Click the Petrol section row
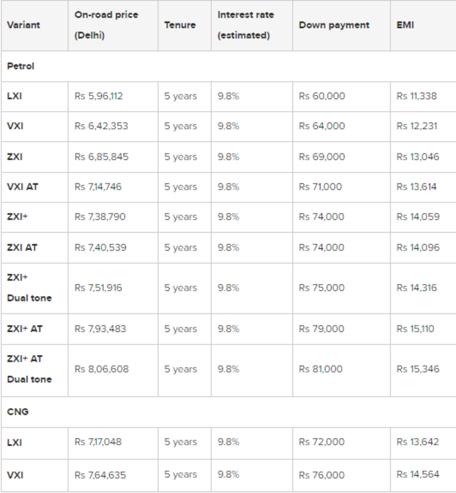 point(229,66)
